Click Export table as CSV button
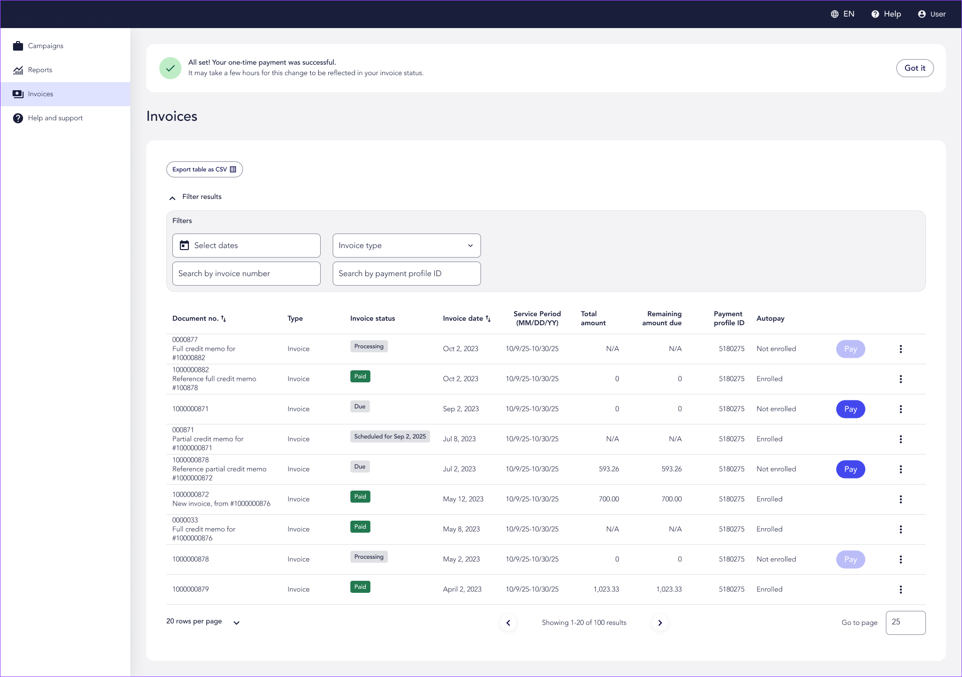Viewport: 962px width, 677px height. [x=204, y=169]
